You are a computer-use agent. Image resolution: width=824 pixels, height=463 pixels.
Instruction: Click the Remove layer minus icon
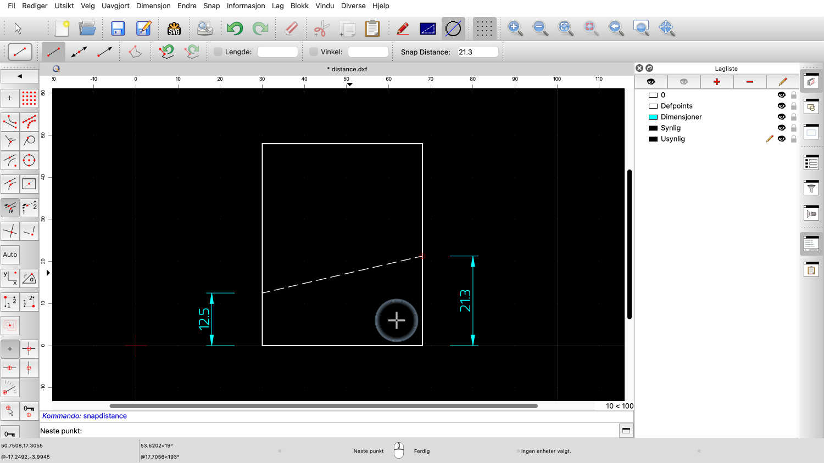tap(749, 82)
